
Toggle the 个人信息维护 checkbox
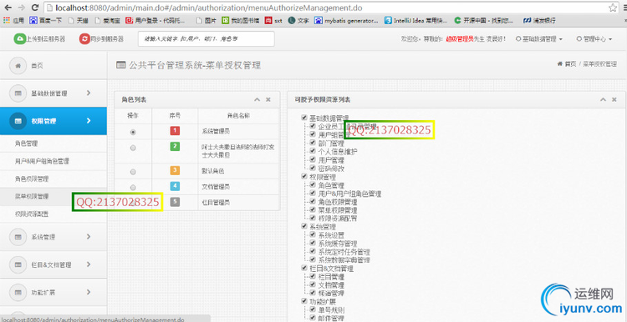pos(313,151)
